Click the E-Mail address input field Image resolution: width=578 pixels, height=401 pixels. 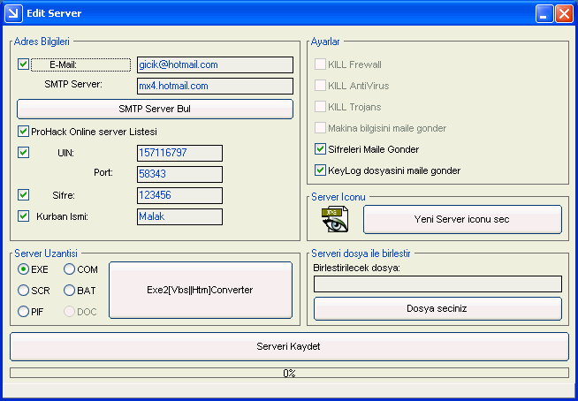215,64
